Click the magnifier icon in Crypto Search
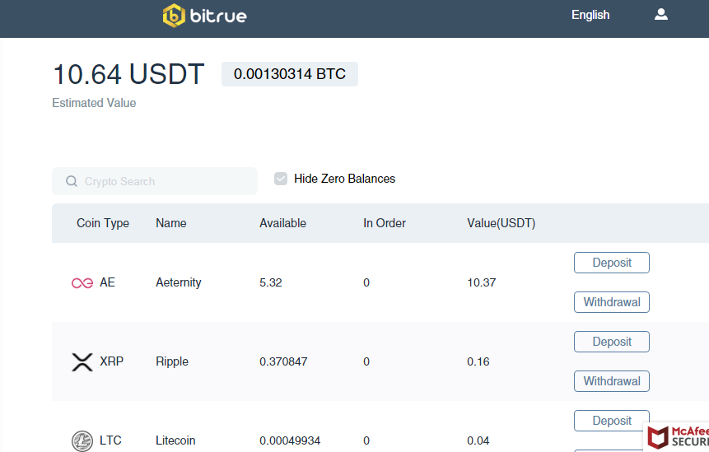Screen dimensions: 709x452 point(72,181)
